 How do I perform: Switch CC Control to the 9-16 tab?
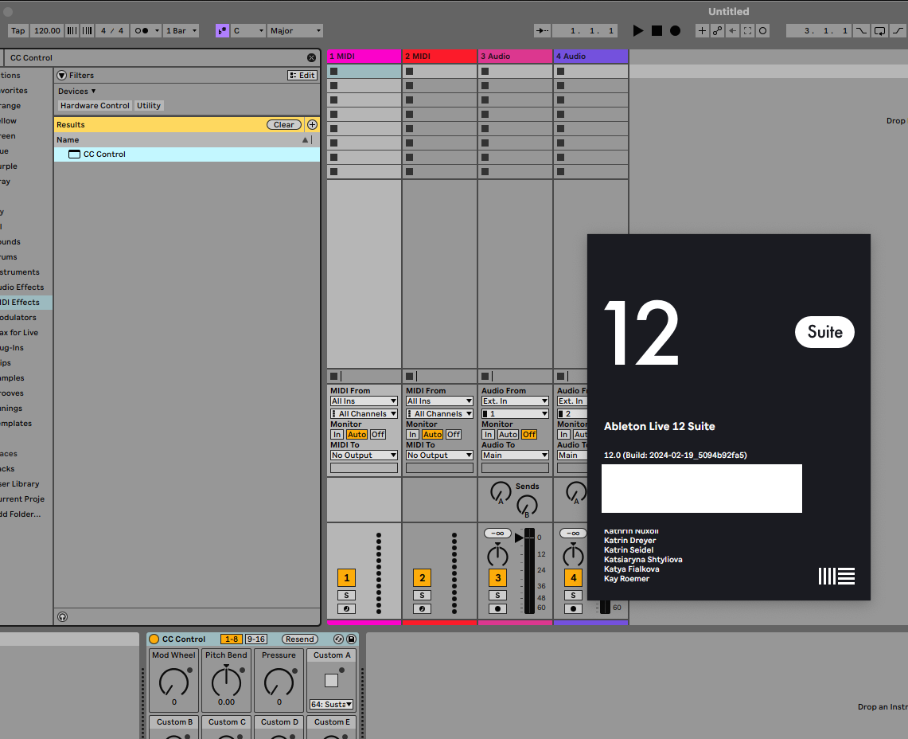click(255, 639)
